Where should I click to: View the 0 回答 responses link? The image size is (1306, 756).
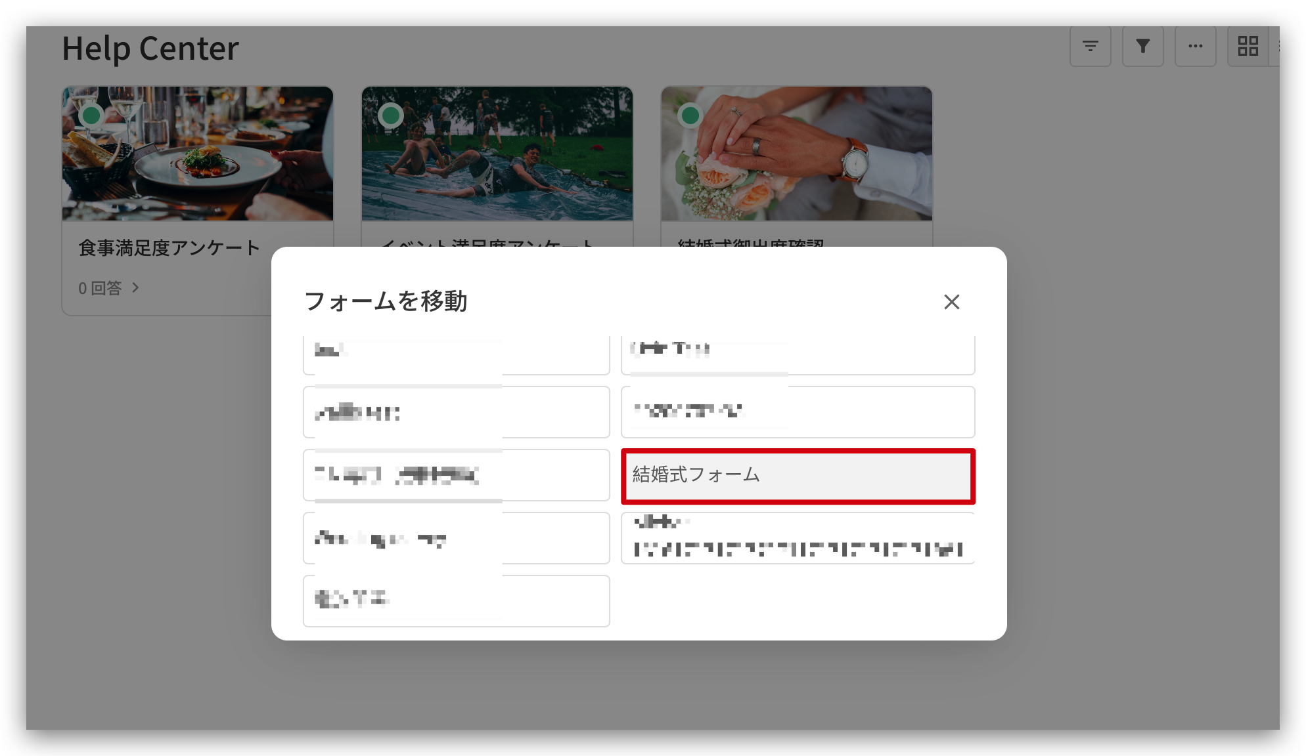100,288
